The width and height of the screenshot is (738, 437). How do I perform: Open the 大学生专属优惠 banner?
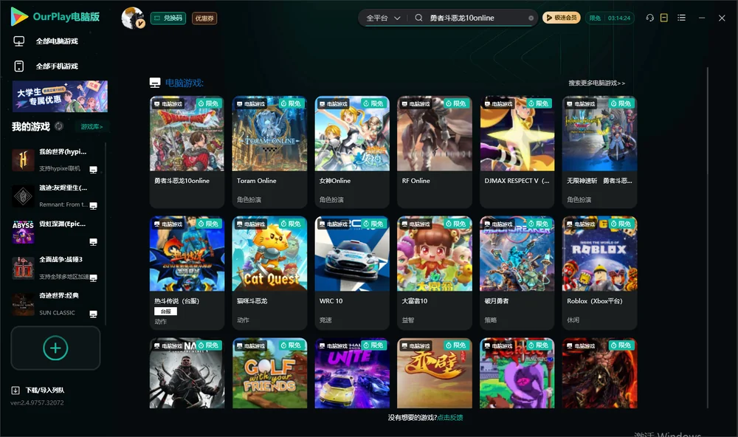60,97
